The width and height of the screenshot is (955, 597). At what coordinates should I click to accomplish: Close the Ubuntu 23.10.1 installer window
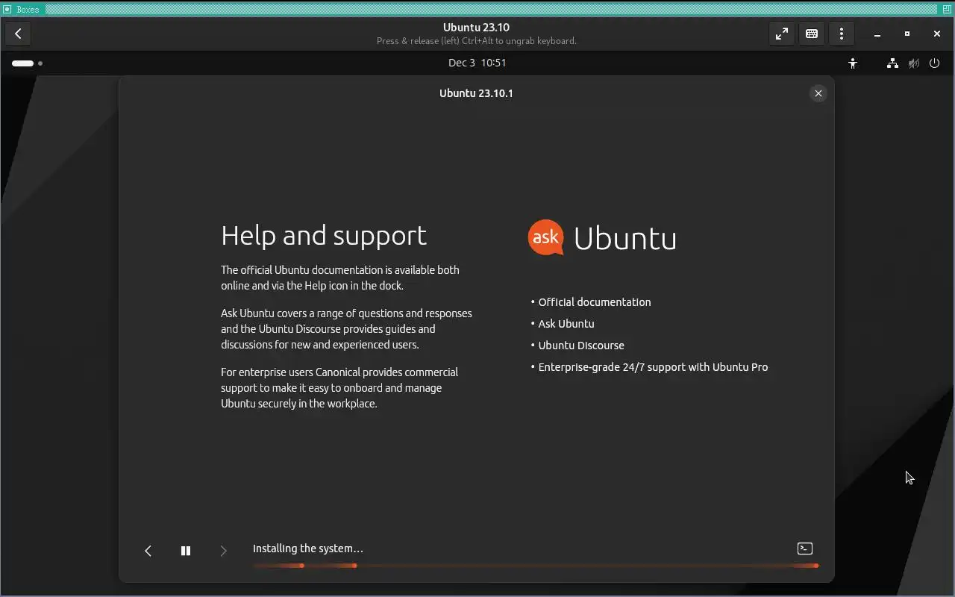click(x=818, y=93)
